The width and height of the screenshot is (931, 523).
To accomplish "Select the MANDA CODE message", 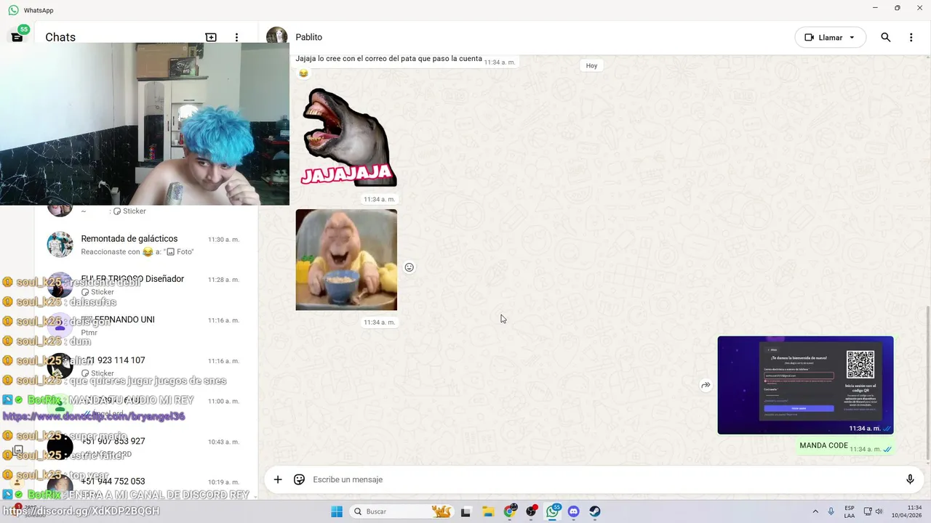I will point(845,447).
